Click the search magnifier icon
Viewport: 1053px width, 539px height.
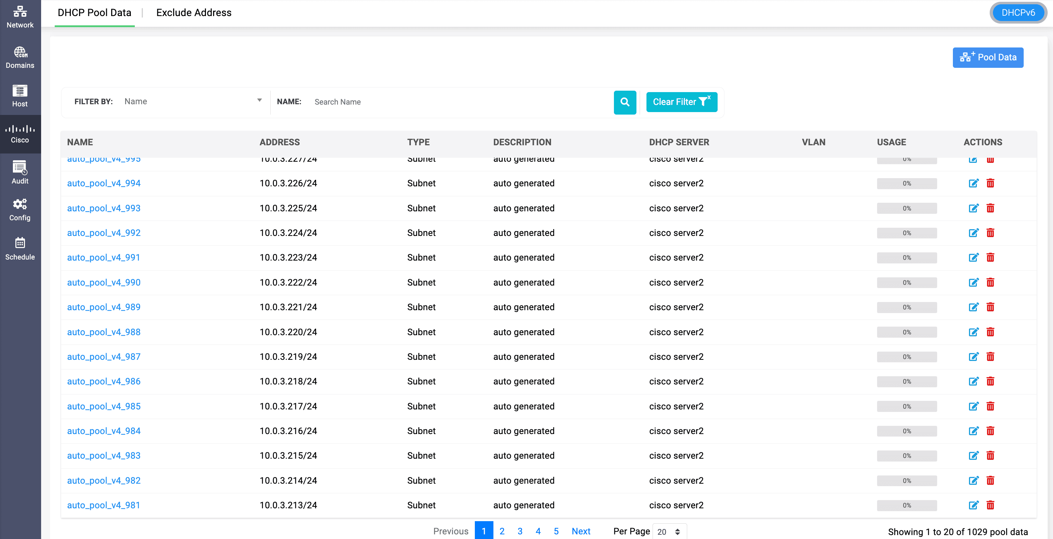click(625, 102)
